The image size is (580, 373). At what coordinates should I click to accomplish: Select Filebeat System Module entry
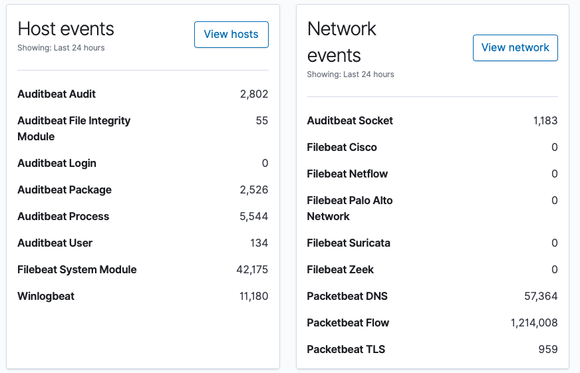coord(77,269)
